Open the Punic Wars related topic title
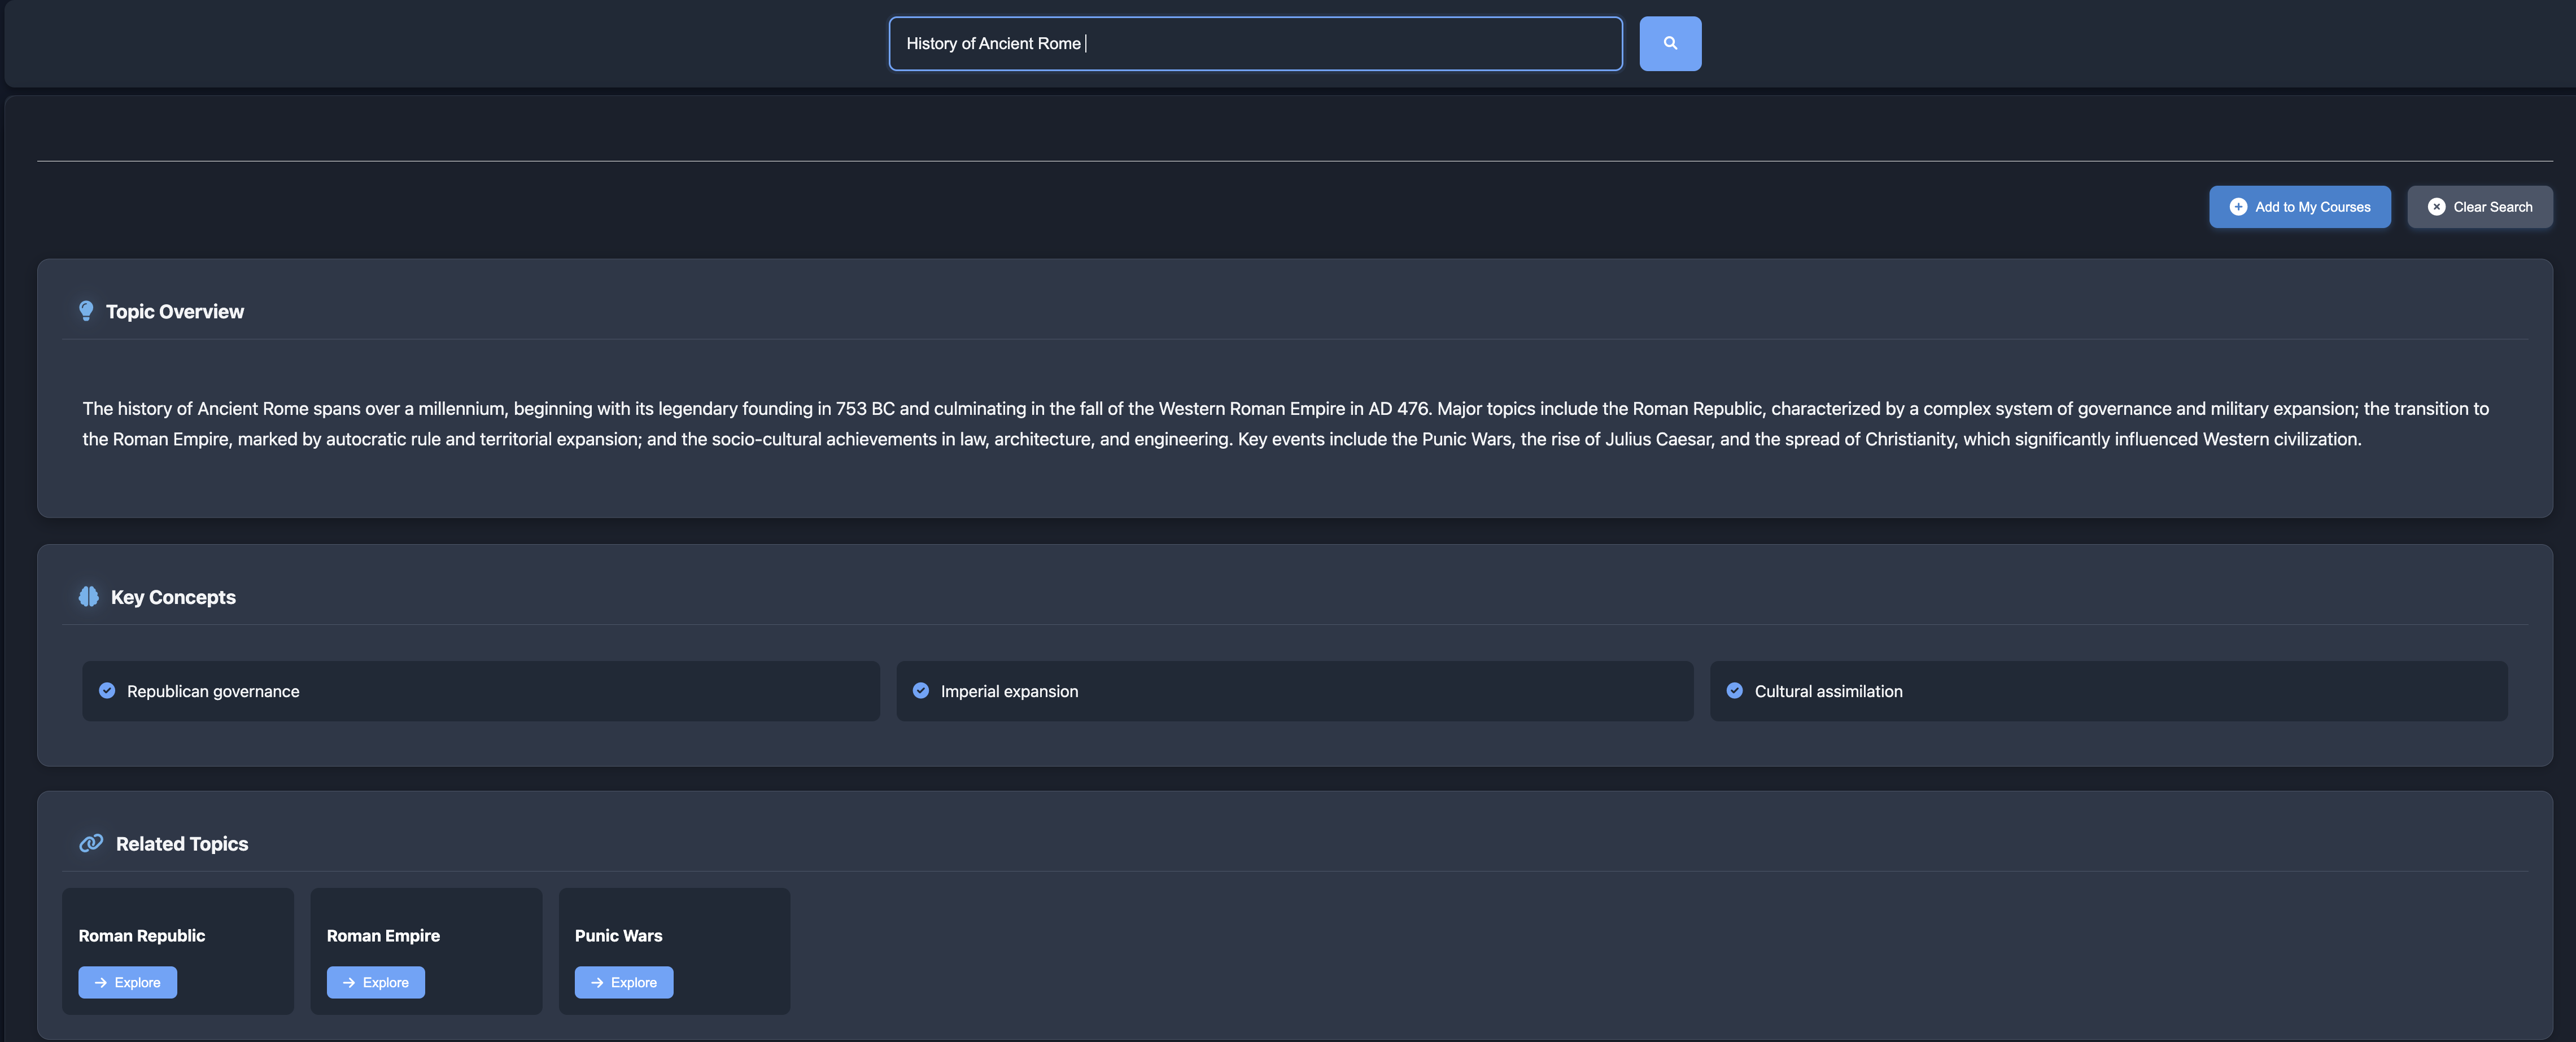 point(618,935)
